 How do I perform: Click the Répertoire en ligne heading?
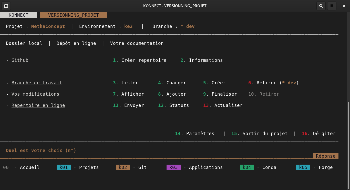coord(38,105)
